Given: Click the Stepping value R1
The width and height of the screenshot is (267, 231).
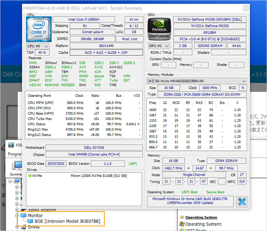Looking at the screenshot, I should point(85,26).
